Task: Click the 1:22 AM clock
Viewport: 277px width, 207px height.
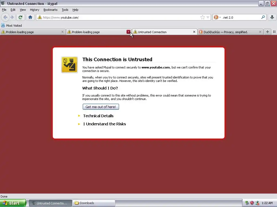Action: [267, 203]
